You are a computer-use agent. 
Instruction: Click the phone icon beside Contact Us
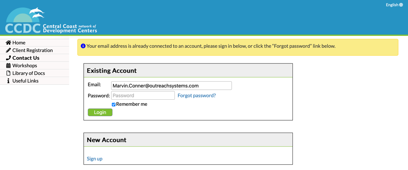pyautogui.click(x=8, y=58)
